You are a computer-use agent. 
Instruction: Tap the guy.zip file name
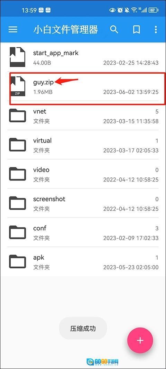43,82
